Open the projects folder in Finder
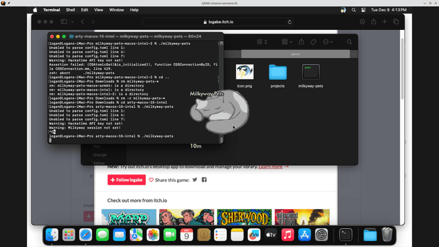 pyautogui.click(x=277, y=73)
